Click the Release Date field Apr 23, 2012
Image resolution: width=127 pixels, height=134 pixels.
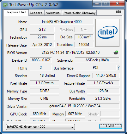click(x=42, y=45)
